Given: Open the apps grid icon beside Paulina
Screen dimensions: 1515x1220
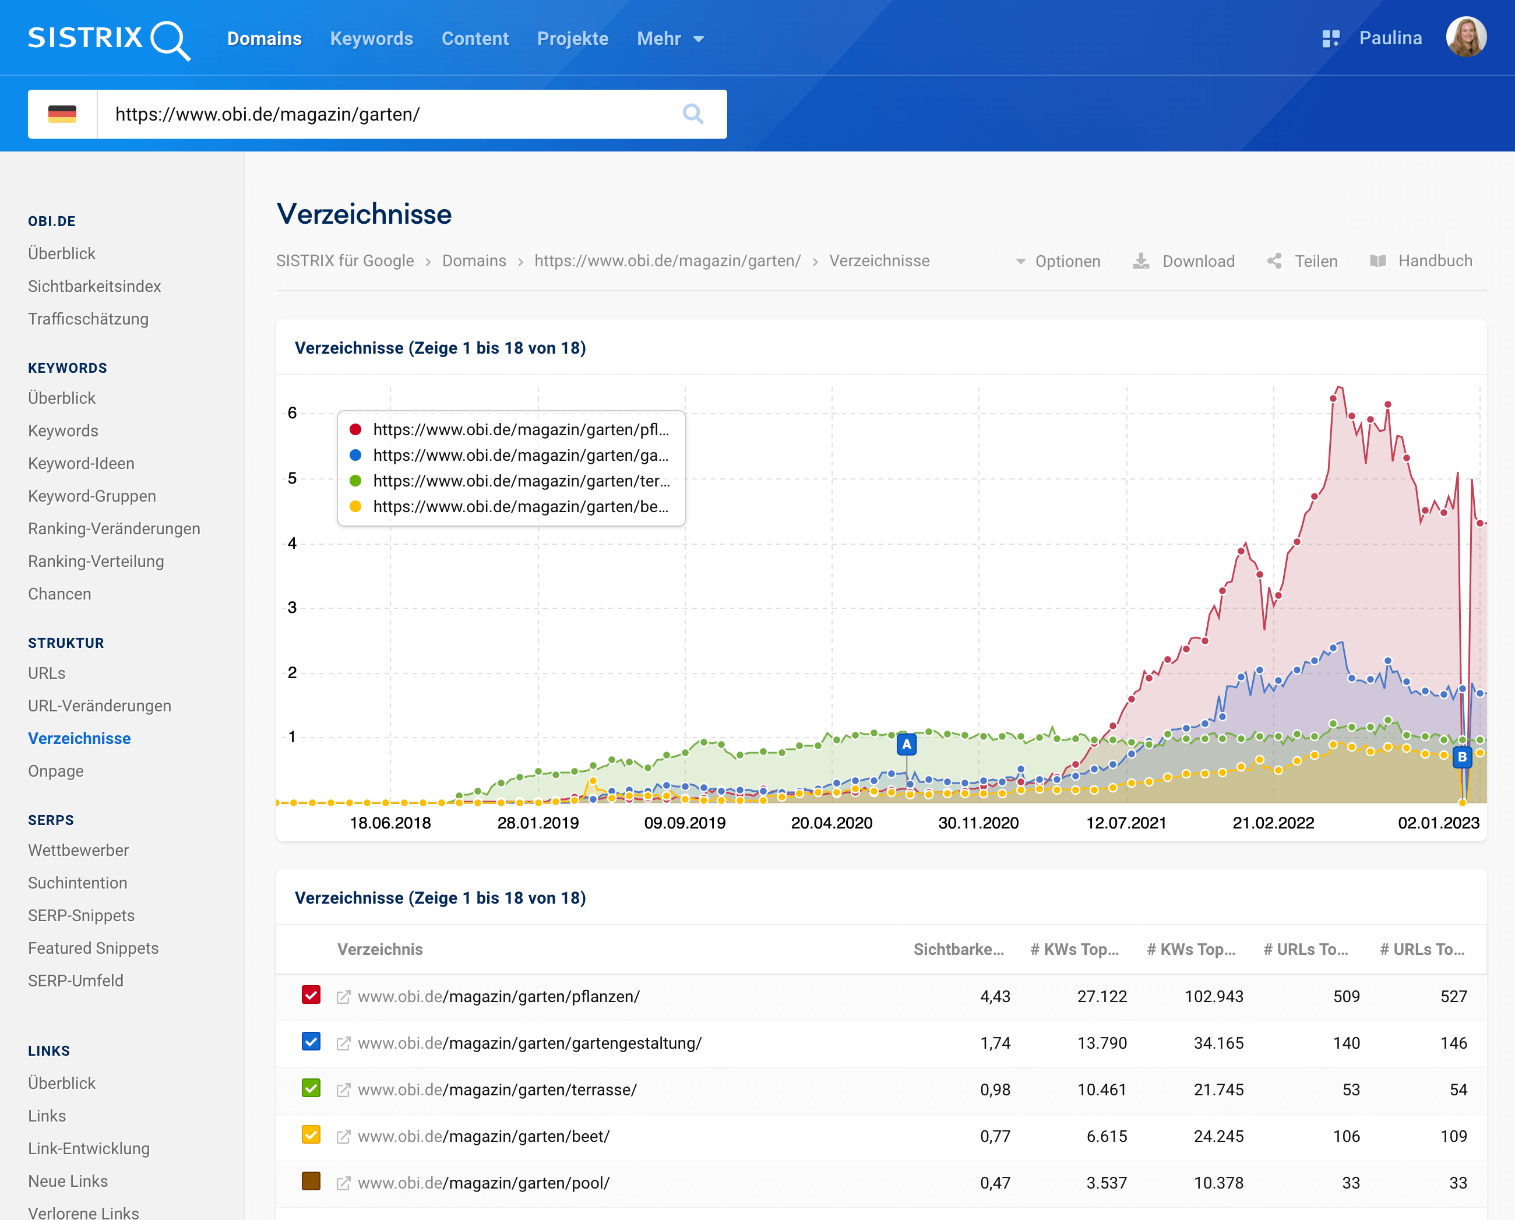Looking at the screenshot, I should [1330, 38].
